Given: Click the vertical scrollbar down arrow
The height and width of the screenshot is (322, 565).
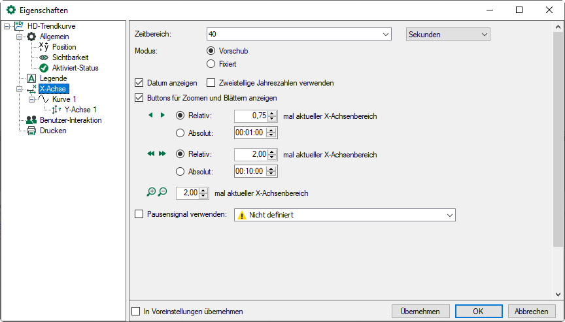Looking at the screenshot, I should 558,295.
